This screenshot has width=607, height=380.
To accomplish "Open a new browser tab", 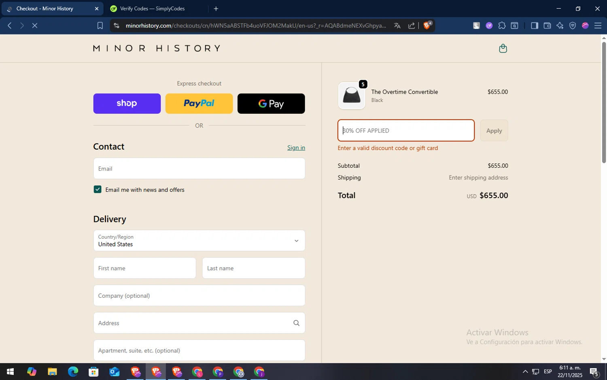I will [x=216, y=9].
